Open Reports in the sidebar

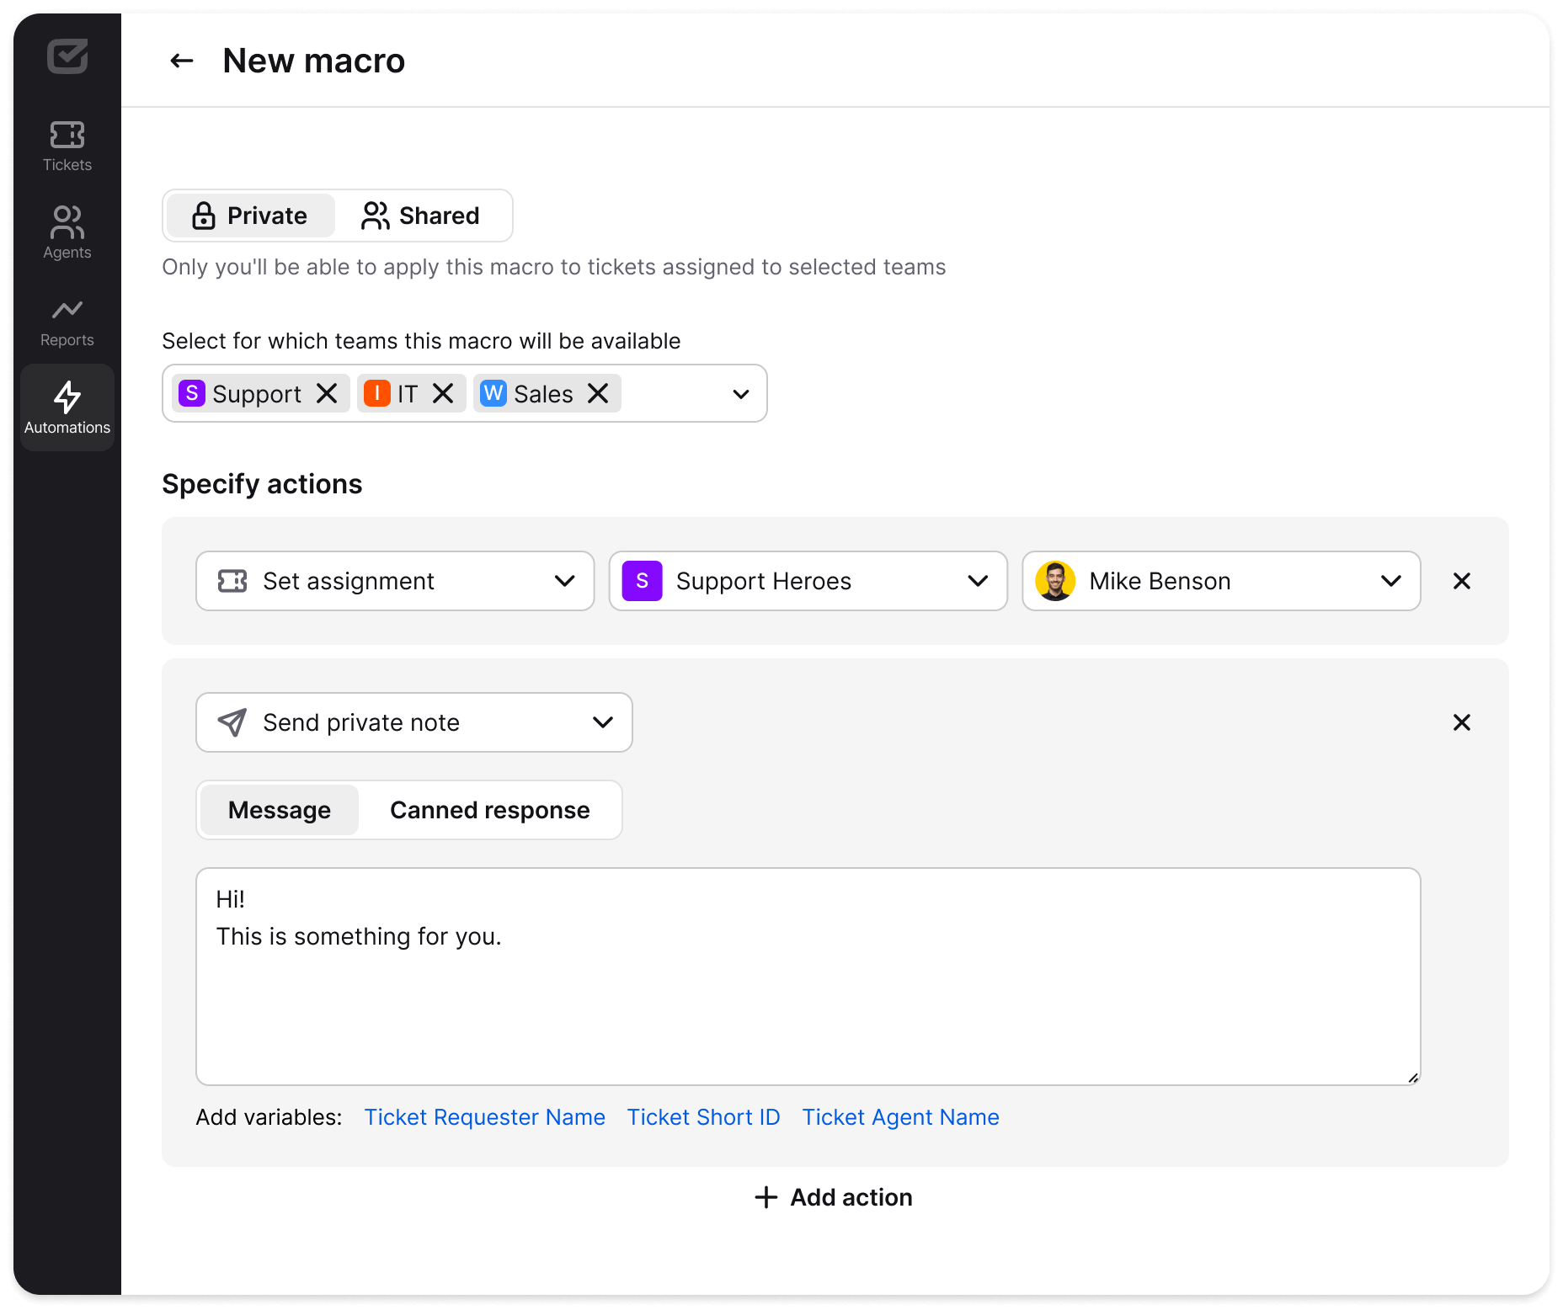(x=67, y=322)
